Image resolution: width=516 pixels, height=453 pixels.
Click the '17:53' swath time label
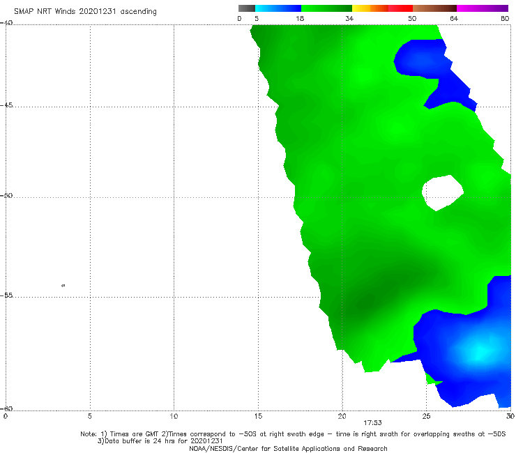(372, 423)
